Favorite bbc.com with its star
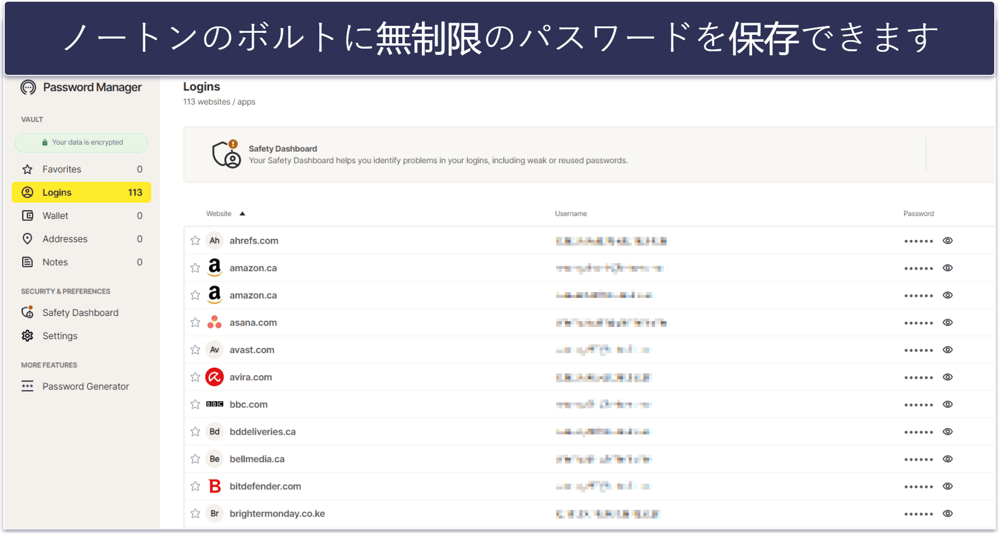999x533 pixels. [195, 404]
